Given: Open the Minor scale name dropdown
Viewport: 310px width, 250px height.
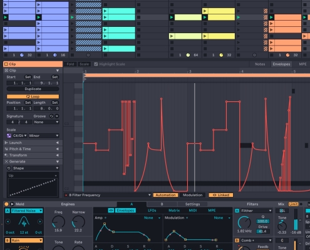Looking at the screenshot, I should pyautogui.click(x=44, y=136).
